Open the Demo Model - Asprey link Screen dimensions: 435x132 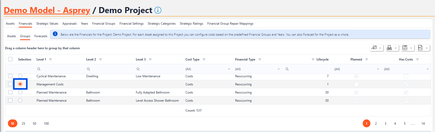coord(47,10)
